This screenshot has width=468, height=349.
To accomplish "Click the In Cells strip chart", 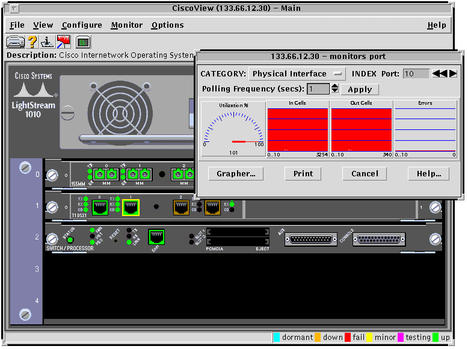I will coord(298,129).
